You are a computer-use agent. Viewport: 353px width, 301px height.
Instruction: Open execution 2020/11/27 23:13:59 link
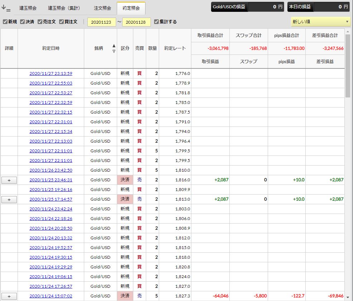pos(51,73)
